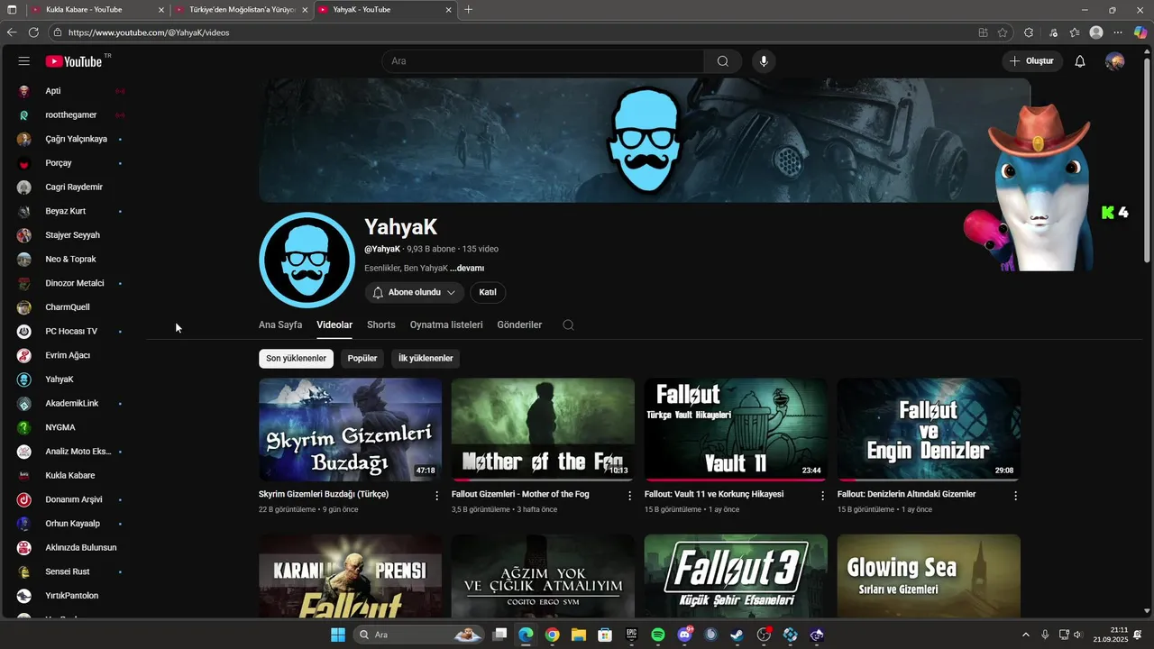Switch to Gönderiler channel tab
The image size is (1154, 649).
[x=519, y=324]
